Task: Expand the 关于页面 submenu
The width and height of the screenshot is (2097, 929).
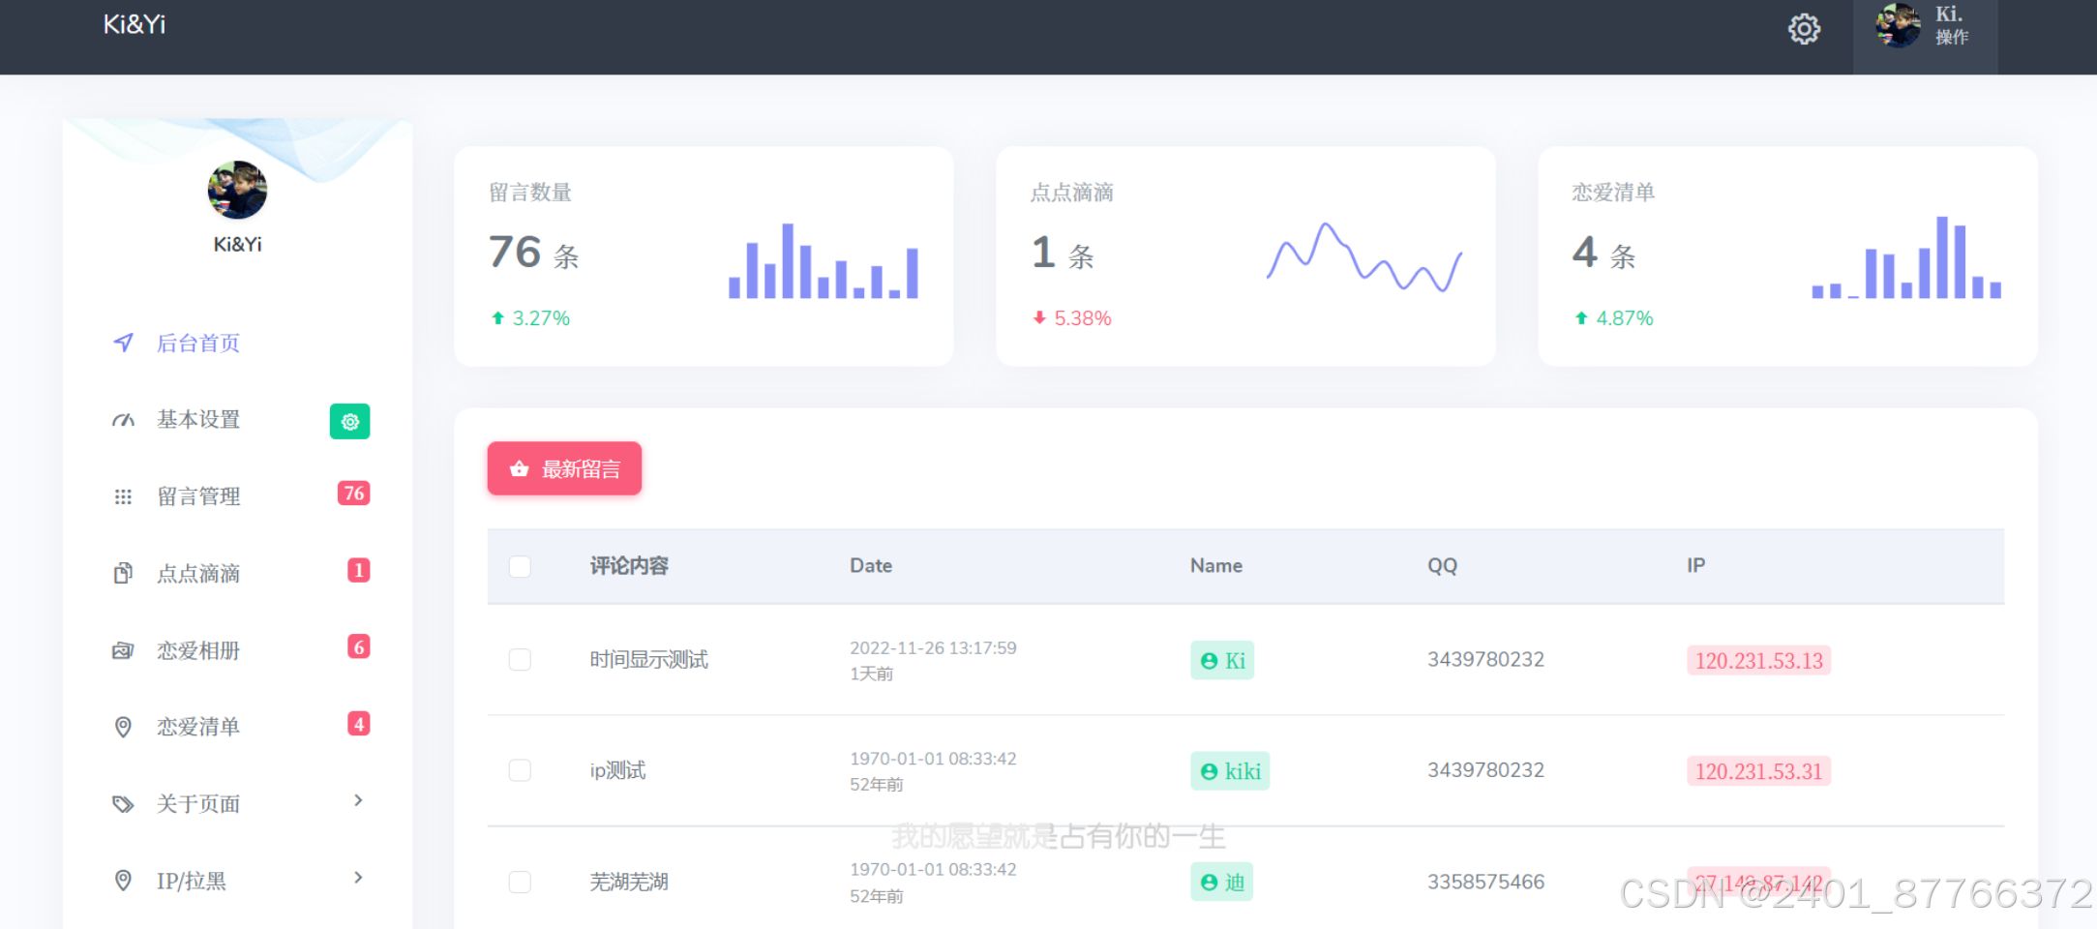Action: coord(358,801)
